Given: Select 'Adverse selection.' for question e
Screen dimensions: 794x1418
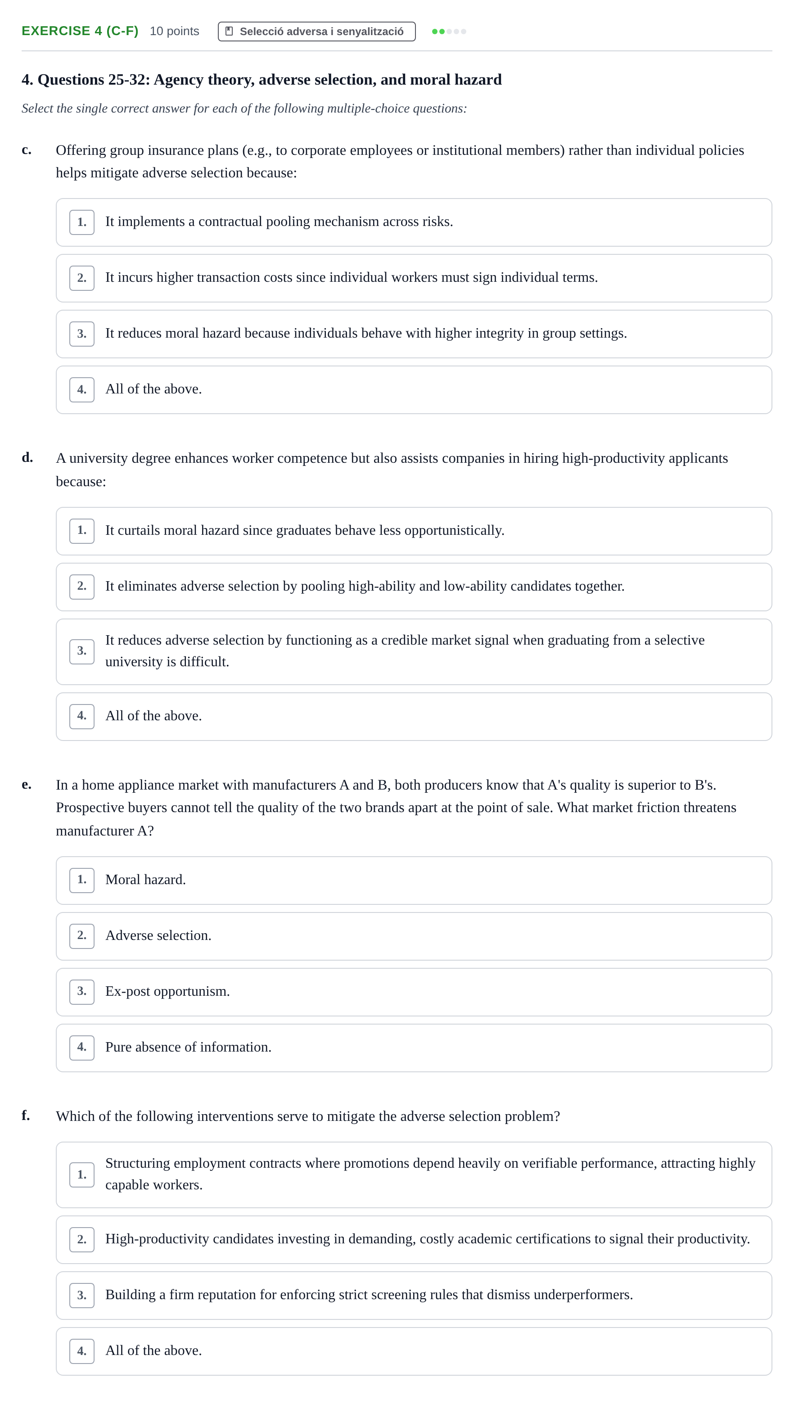Looking at the screenshot, I should (414, 936).
